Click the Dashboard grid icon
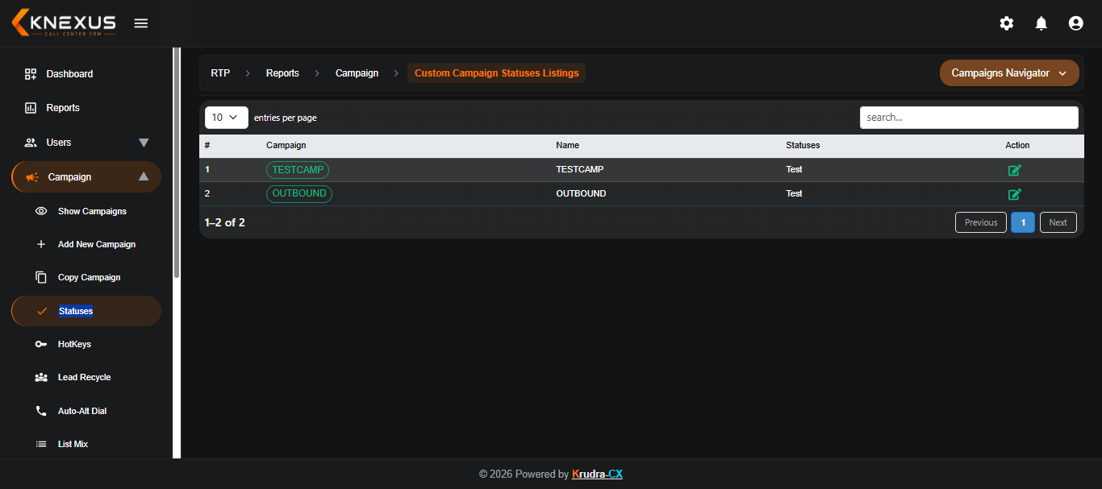This screenshot has width=1102, height=489. pos(31,74)
